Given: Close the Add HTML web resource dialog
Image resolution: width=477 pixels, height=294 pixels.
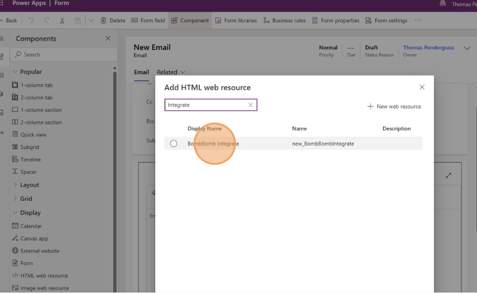Looking at the screenshot, I should [x=422, y=87].
